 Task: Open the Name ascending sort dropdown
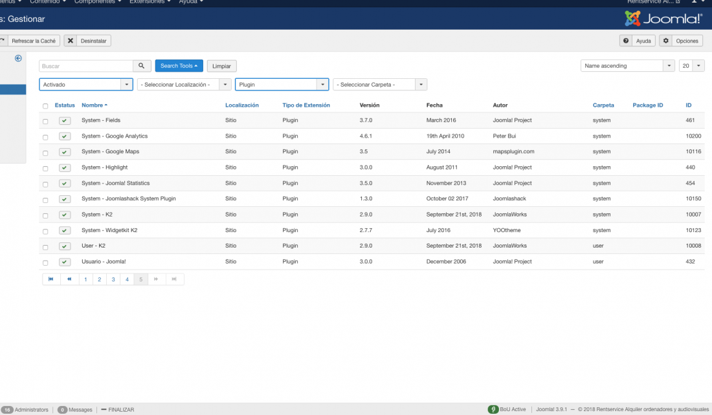click(628, 66)
